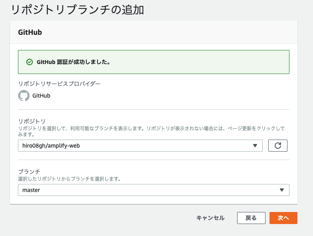The image size is (313, 236).
Task: Open the hiro08gh/amplify-web repository dropdown
Action: click(140, 146)
